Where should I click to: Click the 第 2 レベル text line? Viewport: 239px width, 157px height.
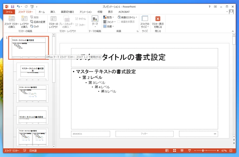click(92, 78)
